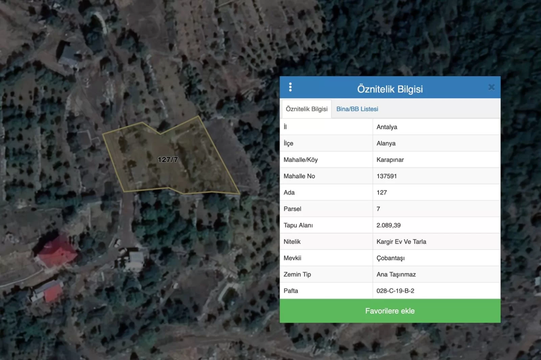
Task: Click the Ada value 127 in table
Action: click(381, 192)
